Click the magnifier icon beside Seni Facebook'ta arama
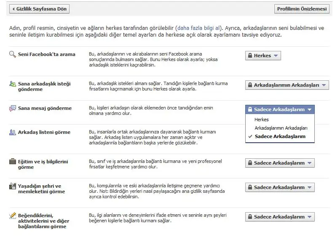 [x=13, y=54]
